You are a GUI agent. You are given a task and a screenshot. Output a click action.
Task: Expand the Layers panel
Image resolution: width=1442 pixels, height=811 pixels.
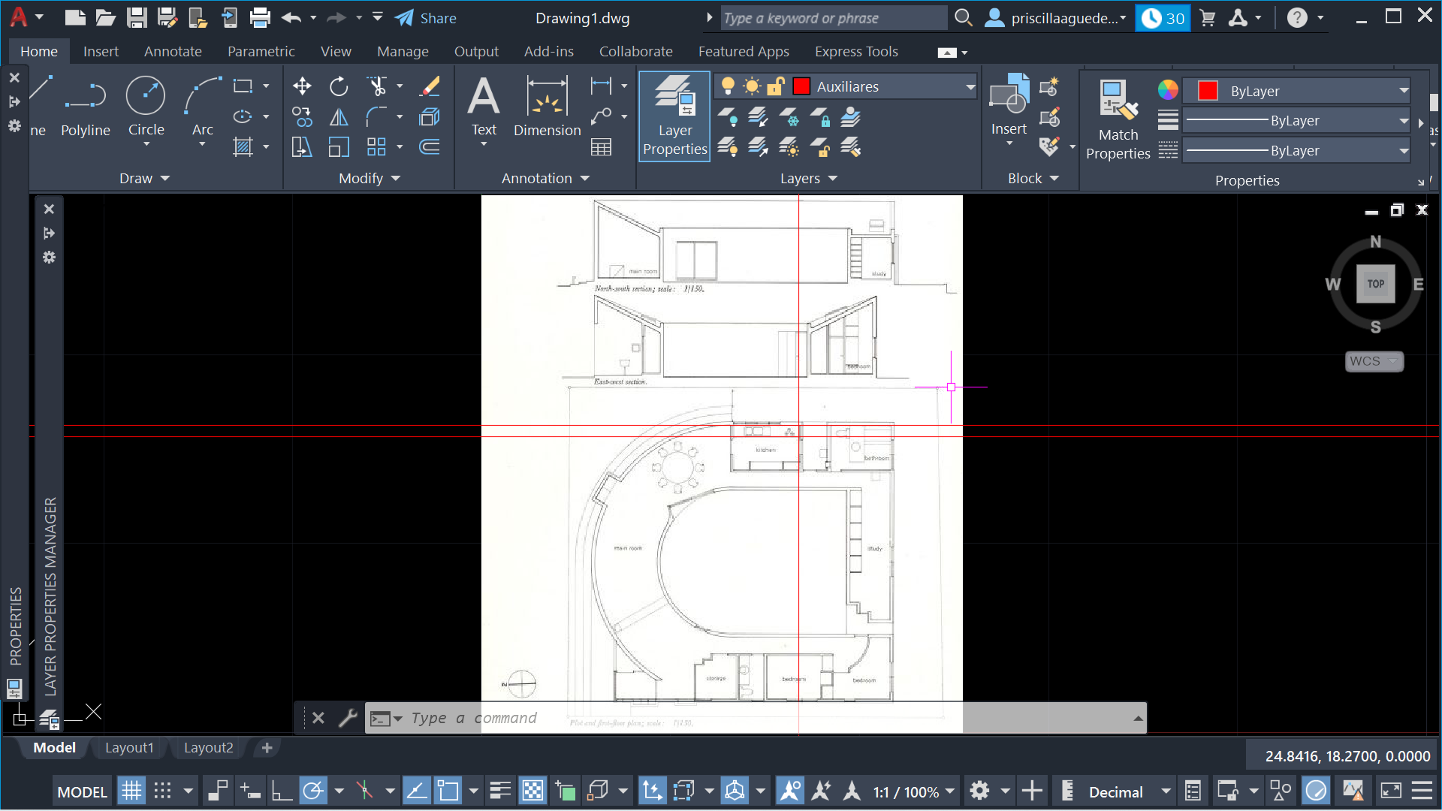pos(809,178)
